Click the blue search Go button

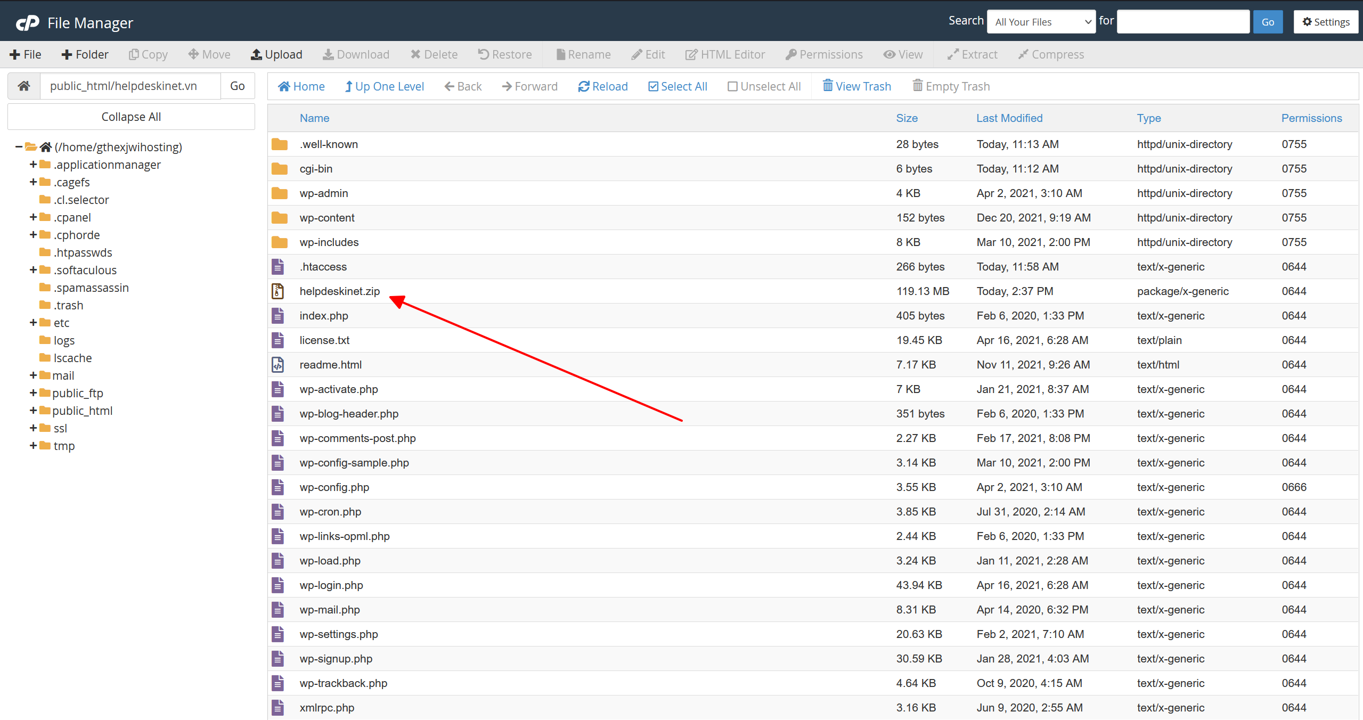pos(1268,22)
